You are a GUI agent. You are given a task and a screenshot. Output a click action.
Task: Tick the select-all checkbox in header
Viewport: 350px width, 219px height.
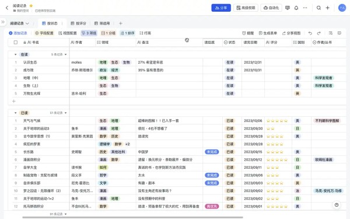[x=16, y=42]
